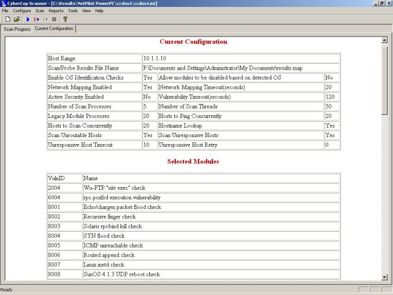Image resolution: width=393 pixels, height=295 pixels.
Task: Open the Scan menu
Action: [x=40, y=11]
